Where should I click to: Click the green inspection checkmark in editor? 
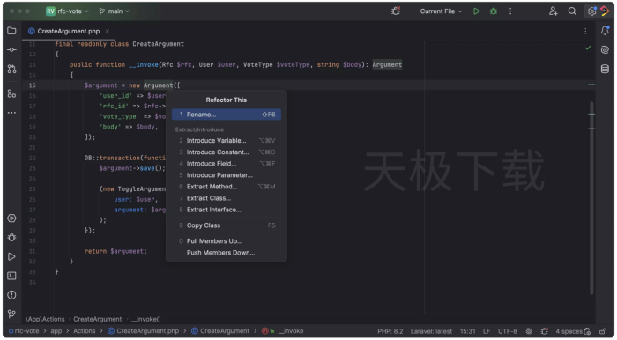click(588, 48)
